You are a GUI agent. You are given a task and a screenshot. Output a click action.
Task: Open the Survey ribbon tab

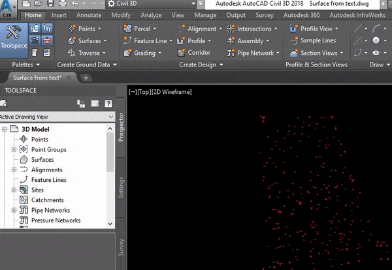[265, 15]
